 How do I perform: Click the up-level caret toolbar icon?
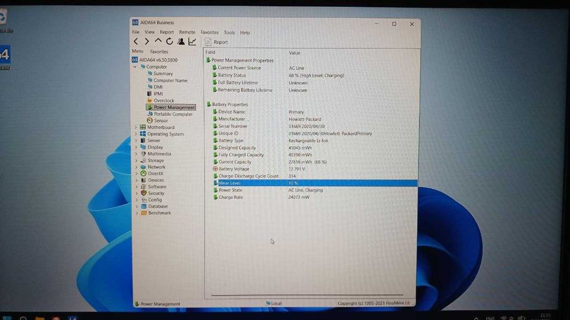click(x=158, y=41)
